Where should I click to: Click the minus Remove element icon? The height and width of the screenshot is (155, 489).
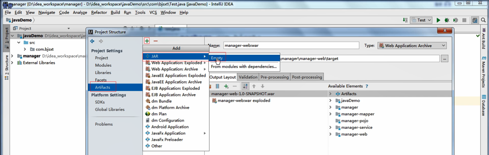click(x=234, y=86)
